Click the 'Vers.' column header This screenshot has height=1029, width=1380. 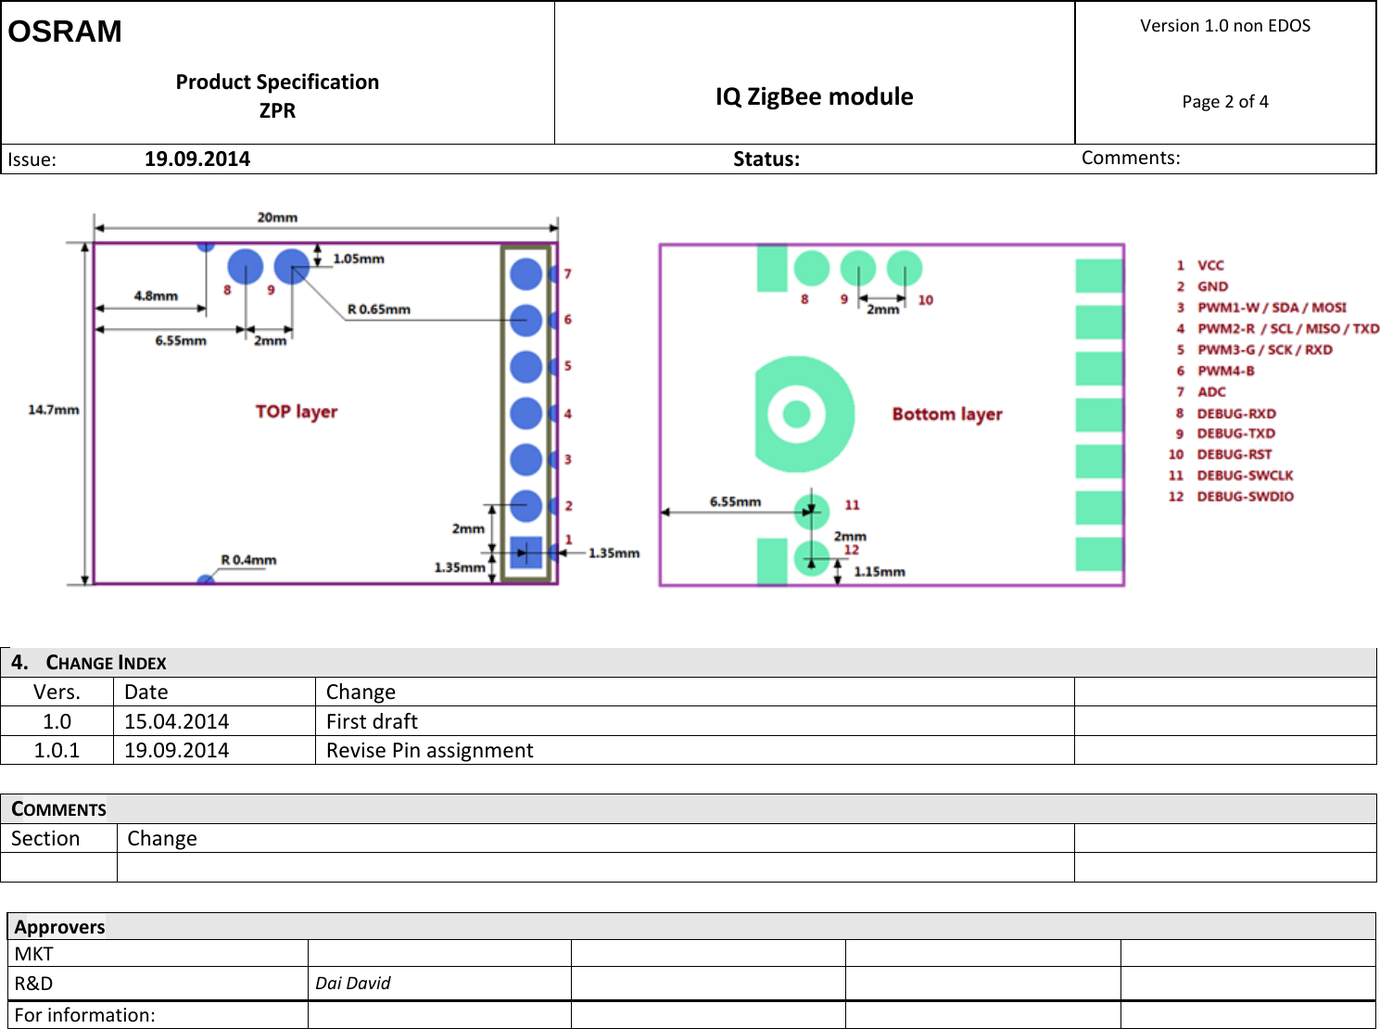57,692
